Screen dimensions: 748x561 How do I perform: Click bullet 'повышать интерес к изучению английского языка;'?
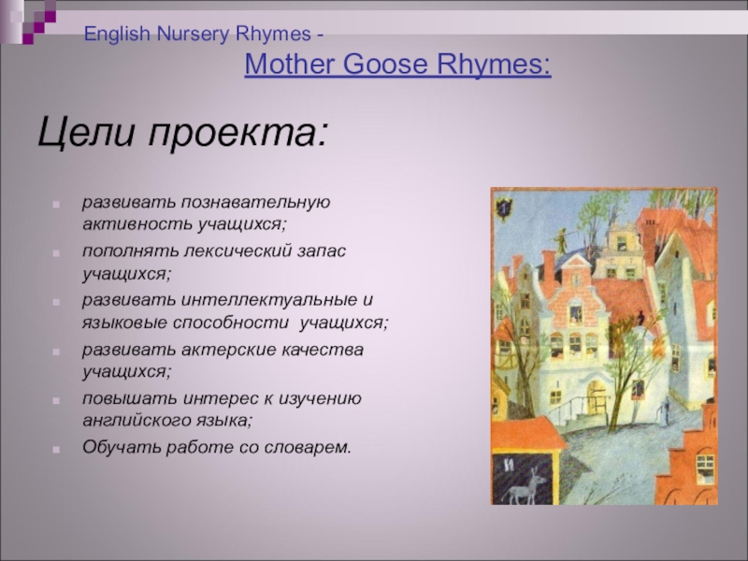(x=222, y=410)
